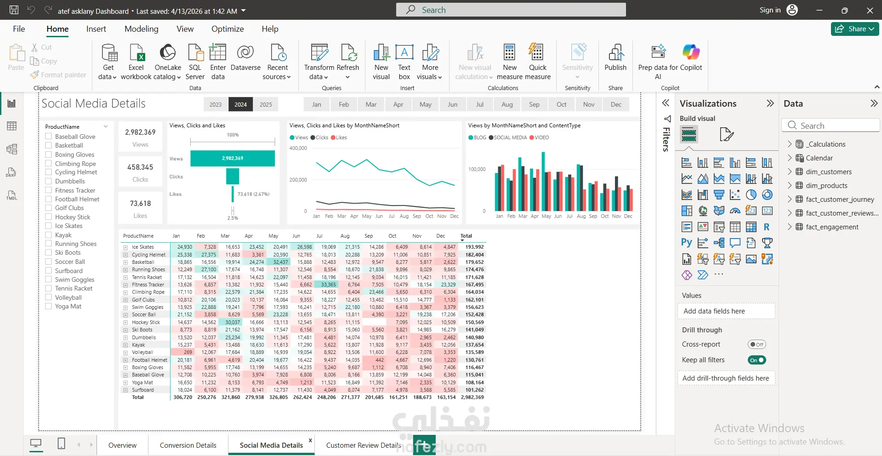The width and height of the screenshot is (882, 456).
Task: Select the Yoga Mat checkbox
Action: (48, 306)
